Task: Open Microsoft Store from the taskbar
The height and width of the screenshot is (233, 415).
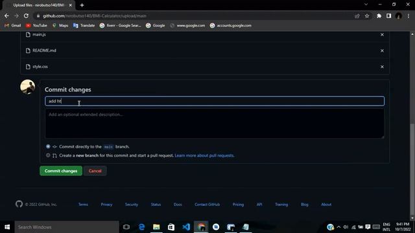Action: [171, 227]
